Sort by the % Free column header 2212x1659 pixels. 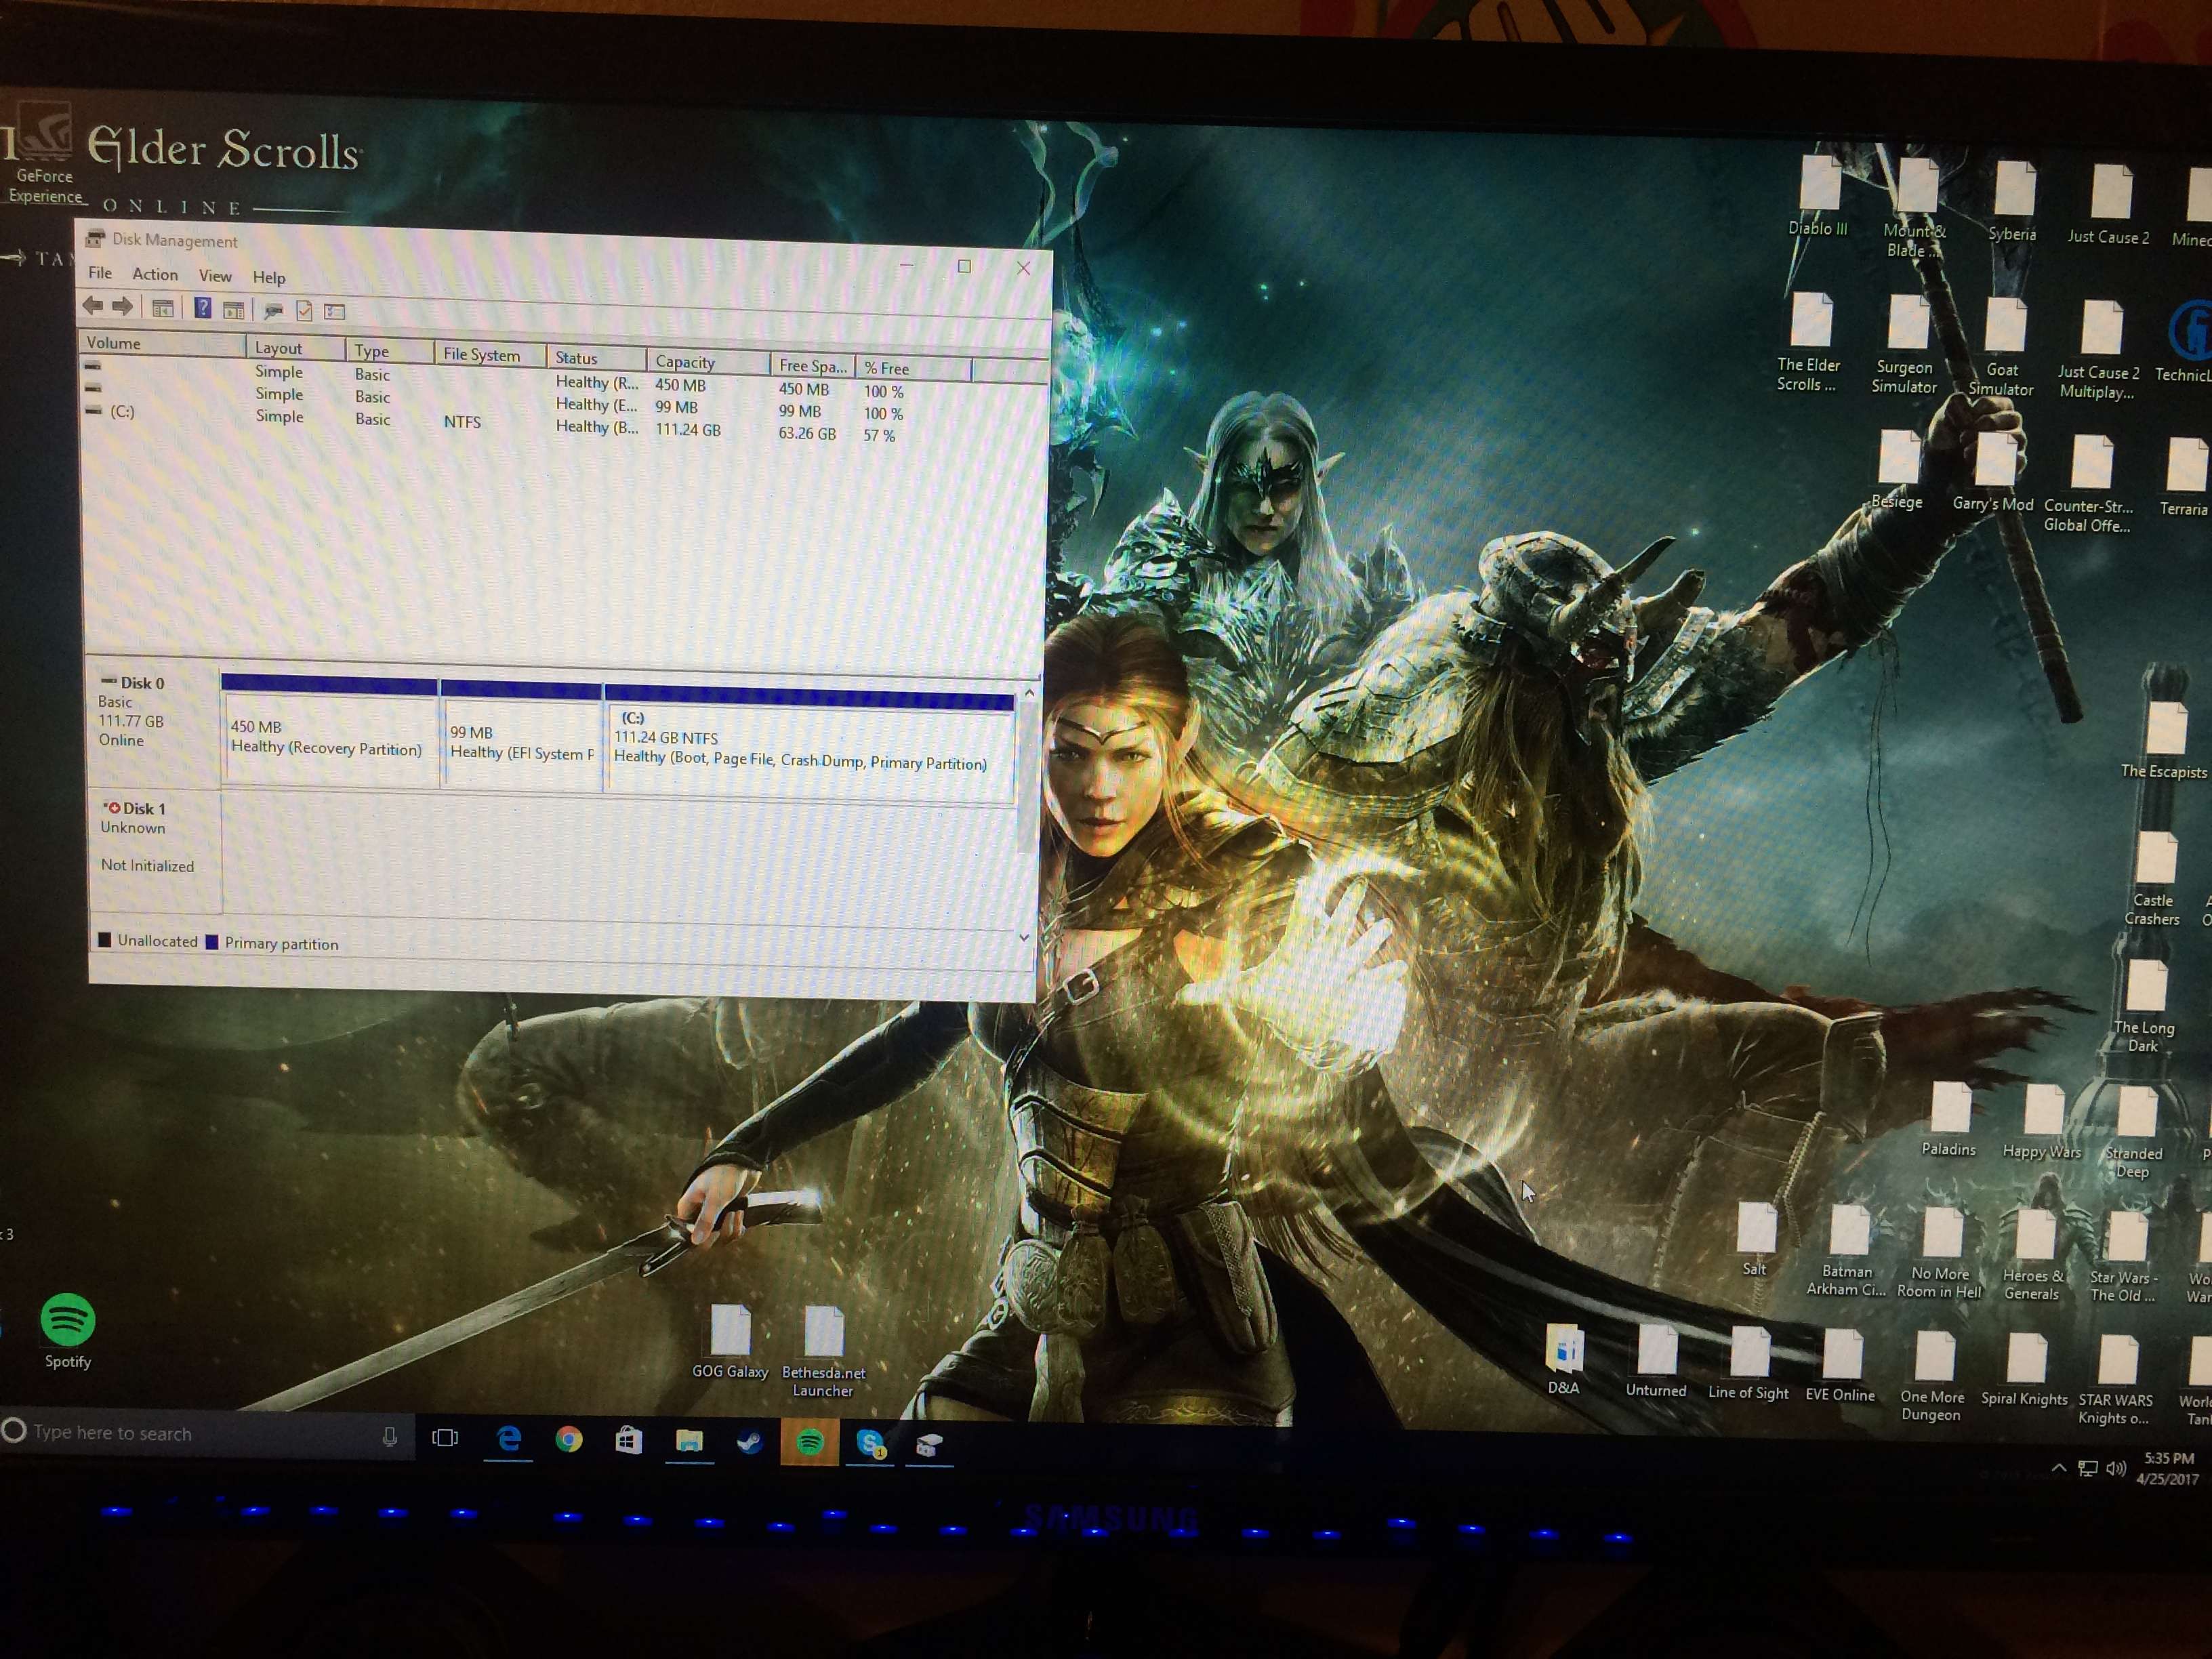click(x=913, y=368)
